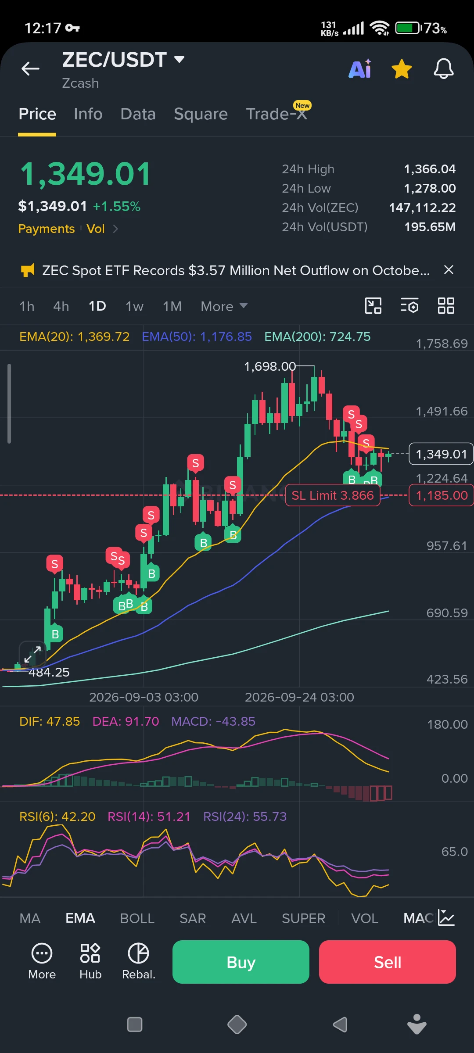Image resolution: width=474 pixels, height=1053 pixels.
Task: Open the Payments category link
Action: (x=47, y=229)
